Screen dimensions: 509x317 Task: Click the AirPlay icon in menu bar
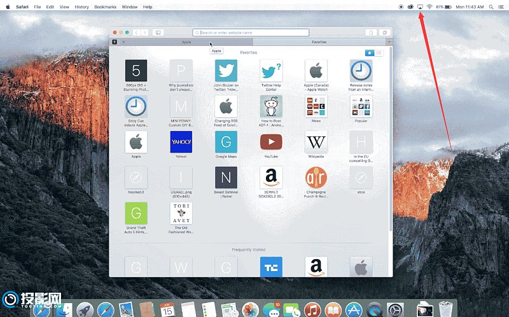[x=420, y=6]
